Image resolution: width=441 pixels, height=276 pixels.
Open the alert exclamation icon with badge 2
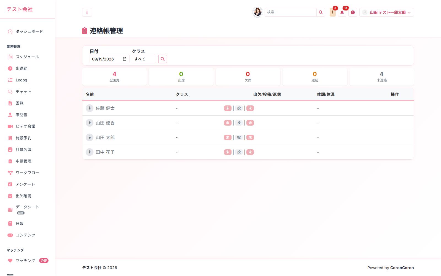click(x=333, y=12)
